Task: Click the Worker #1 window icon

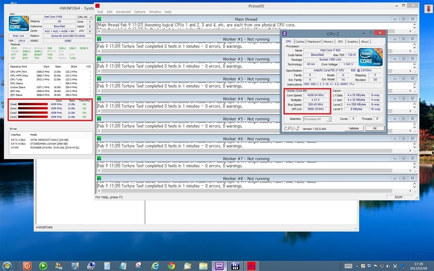Action: point(99,39)
